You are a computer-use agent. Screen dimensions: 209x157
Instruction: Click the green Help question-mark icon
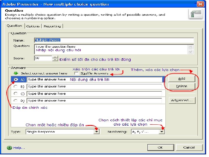pos(9,148)
